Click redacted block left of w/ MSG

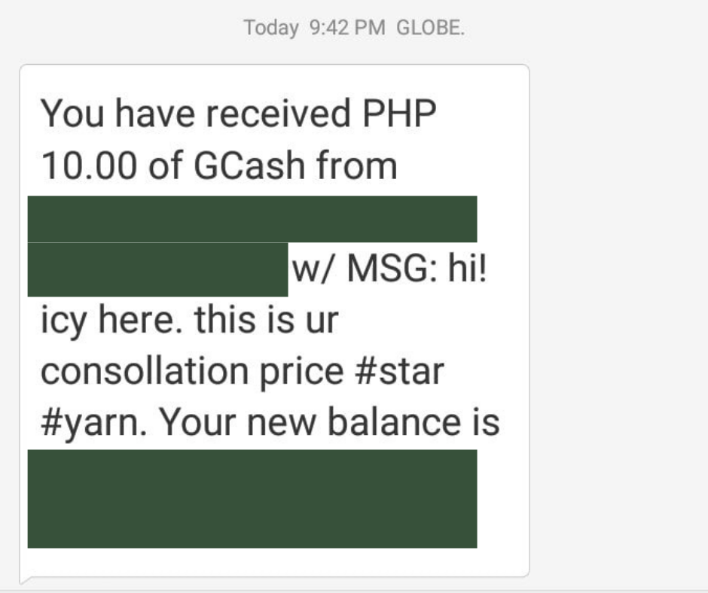(x=157, y=269)
